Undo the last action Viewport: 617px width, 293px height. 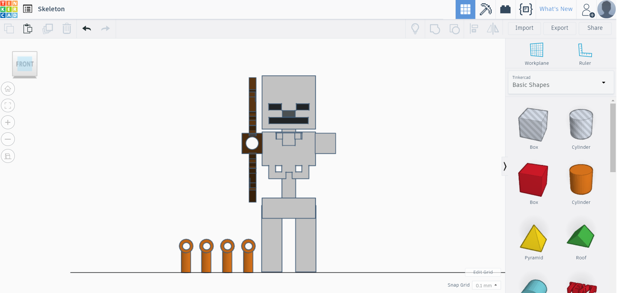tap(86, 29)
